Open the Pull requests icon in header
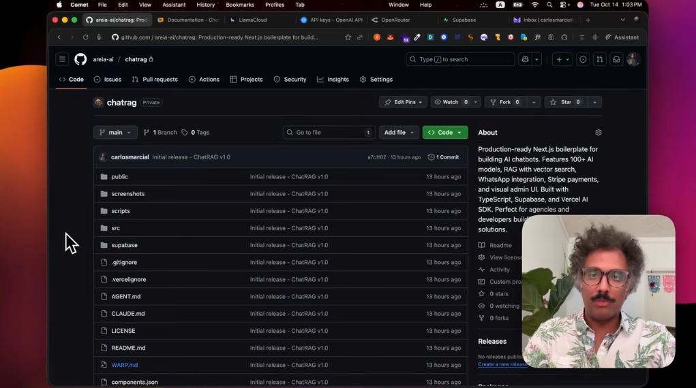 [x=600, y=59]
